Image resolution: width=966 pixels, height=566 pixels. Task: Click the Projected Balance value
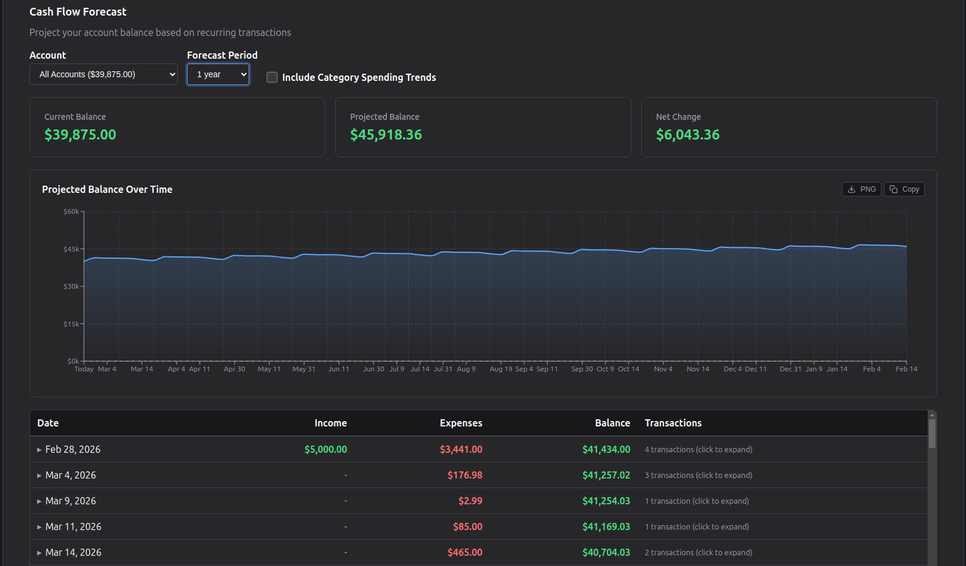coord(387,135)
